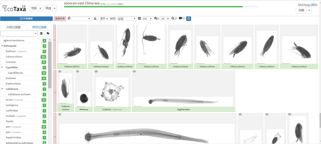Select Euchaeta in the taxonomy list
321x144 pixels.
coord(10,78)
